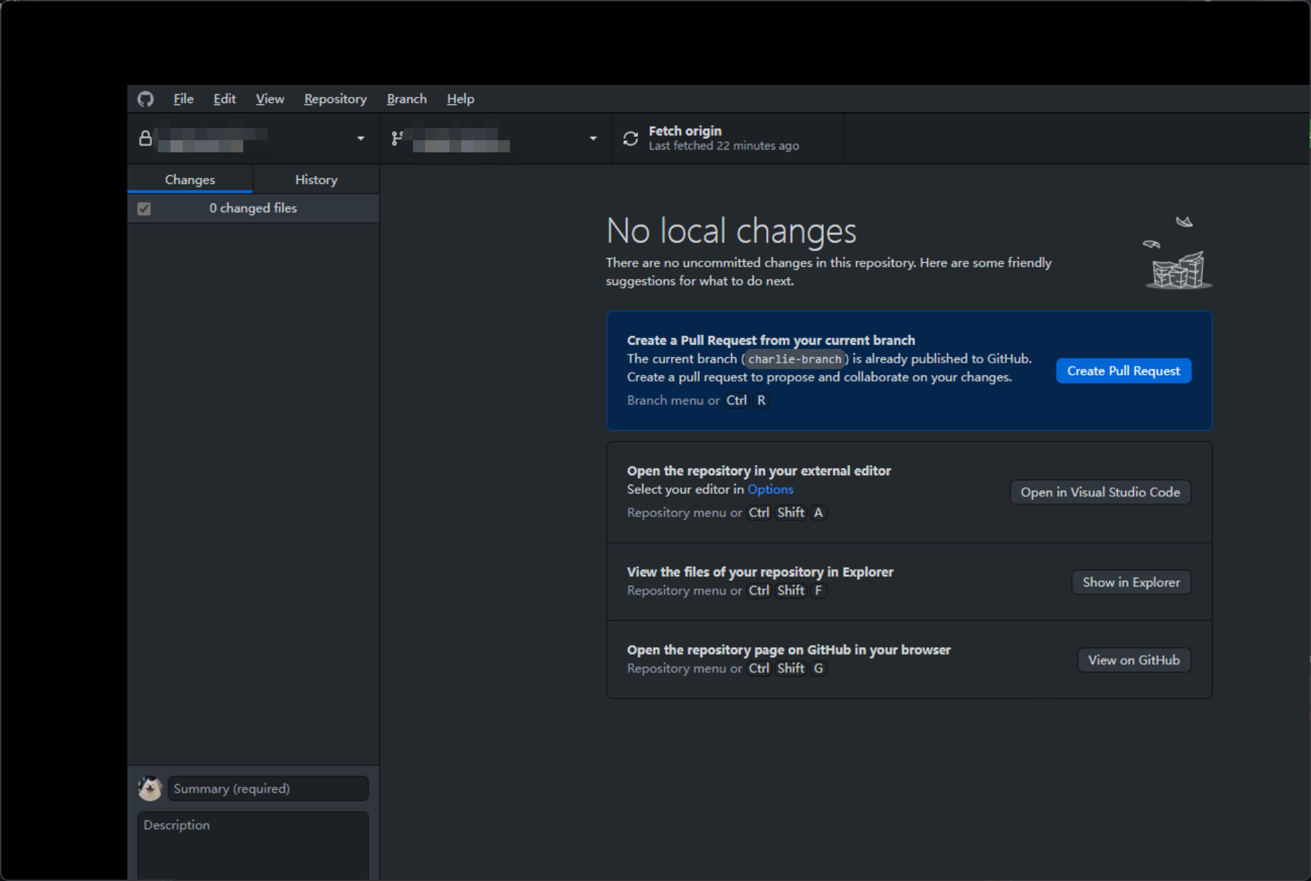Open the current repository dropdown

pos(361,138)
